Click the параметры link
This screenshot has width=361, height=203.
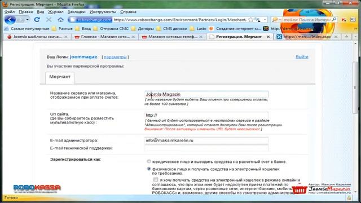[x=115, y=57]
